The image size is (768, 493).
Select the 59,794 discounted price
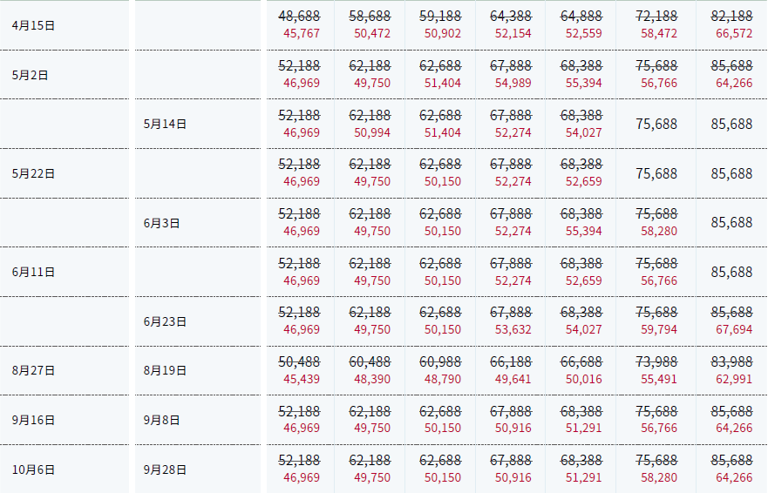tap(656, 330)
